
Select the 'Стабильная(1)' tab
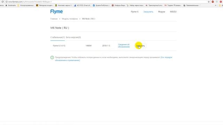(x=57, y=37)
